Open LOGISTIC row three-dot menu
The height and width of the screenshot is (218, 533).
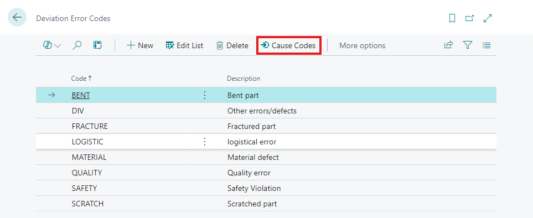tap(205, 142)
